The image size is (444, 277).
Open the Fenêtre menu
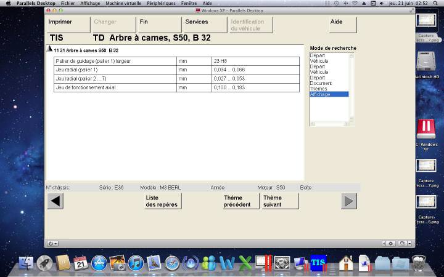189,4
